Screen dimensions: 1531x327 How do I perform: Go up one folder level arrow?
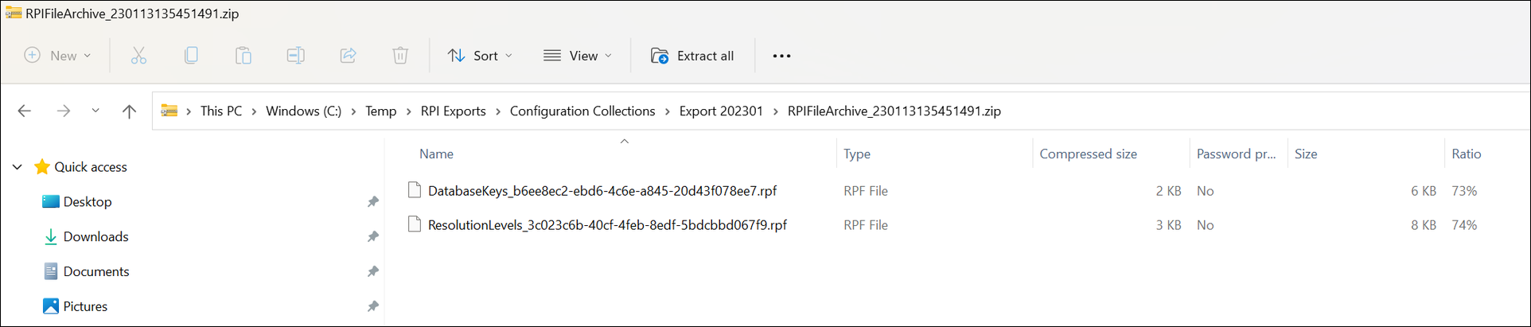[x=129, y=111]
